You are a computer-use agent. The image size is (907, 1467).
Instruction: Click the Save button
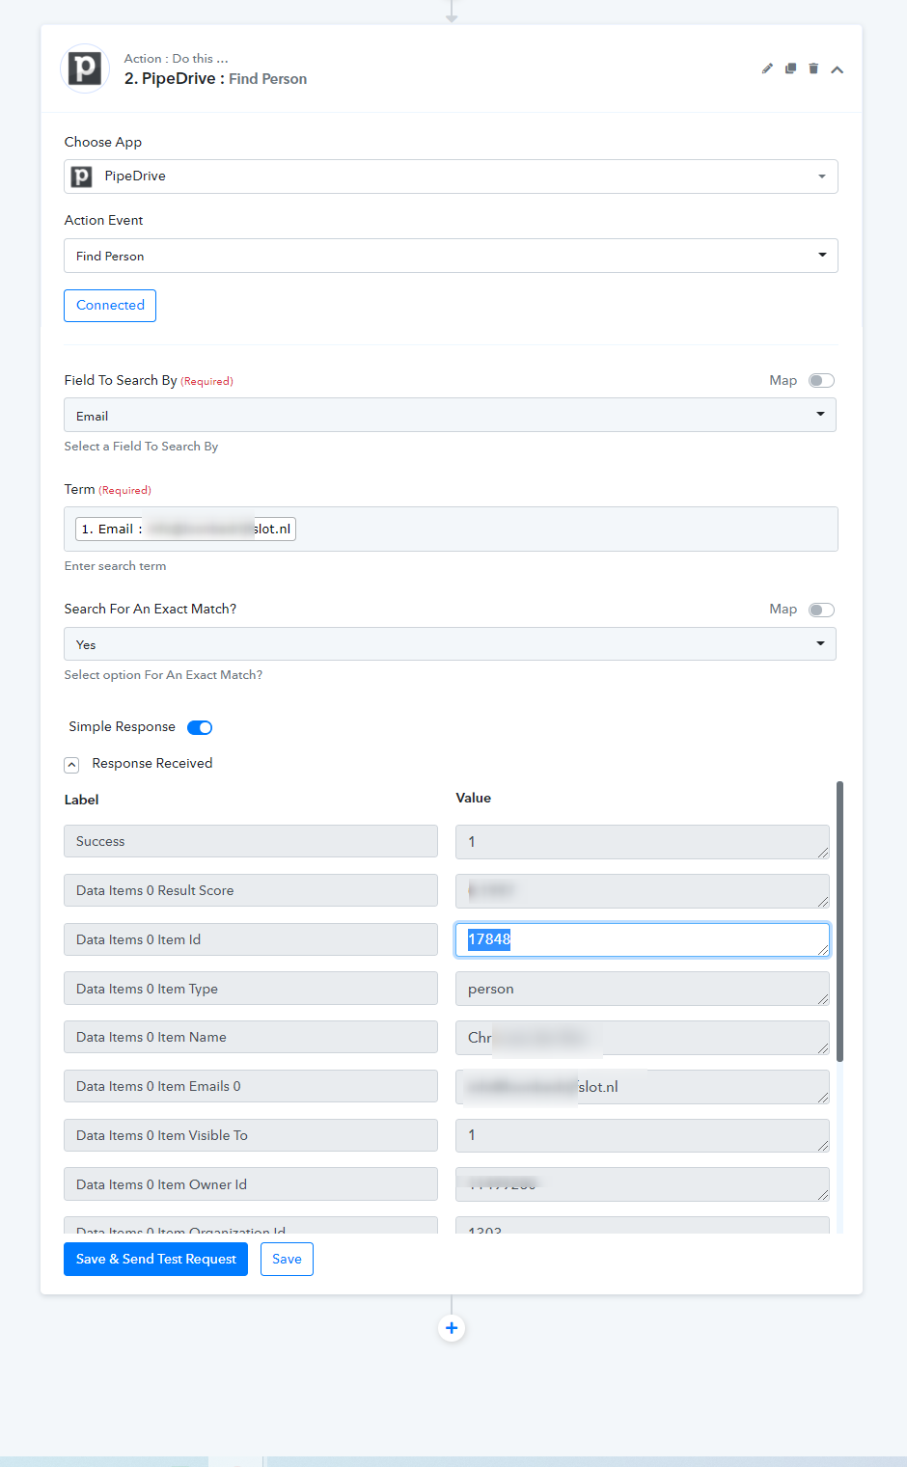[287, 1259]
